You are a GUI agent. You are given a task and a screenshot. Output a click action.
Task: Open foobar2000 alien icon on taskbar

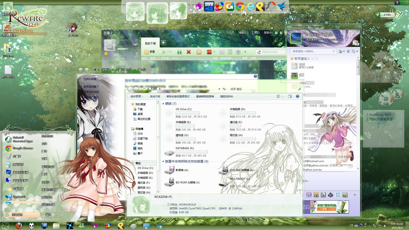(31, 226)
